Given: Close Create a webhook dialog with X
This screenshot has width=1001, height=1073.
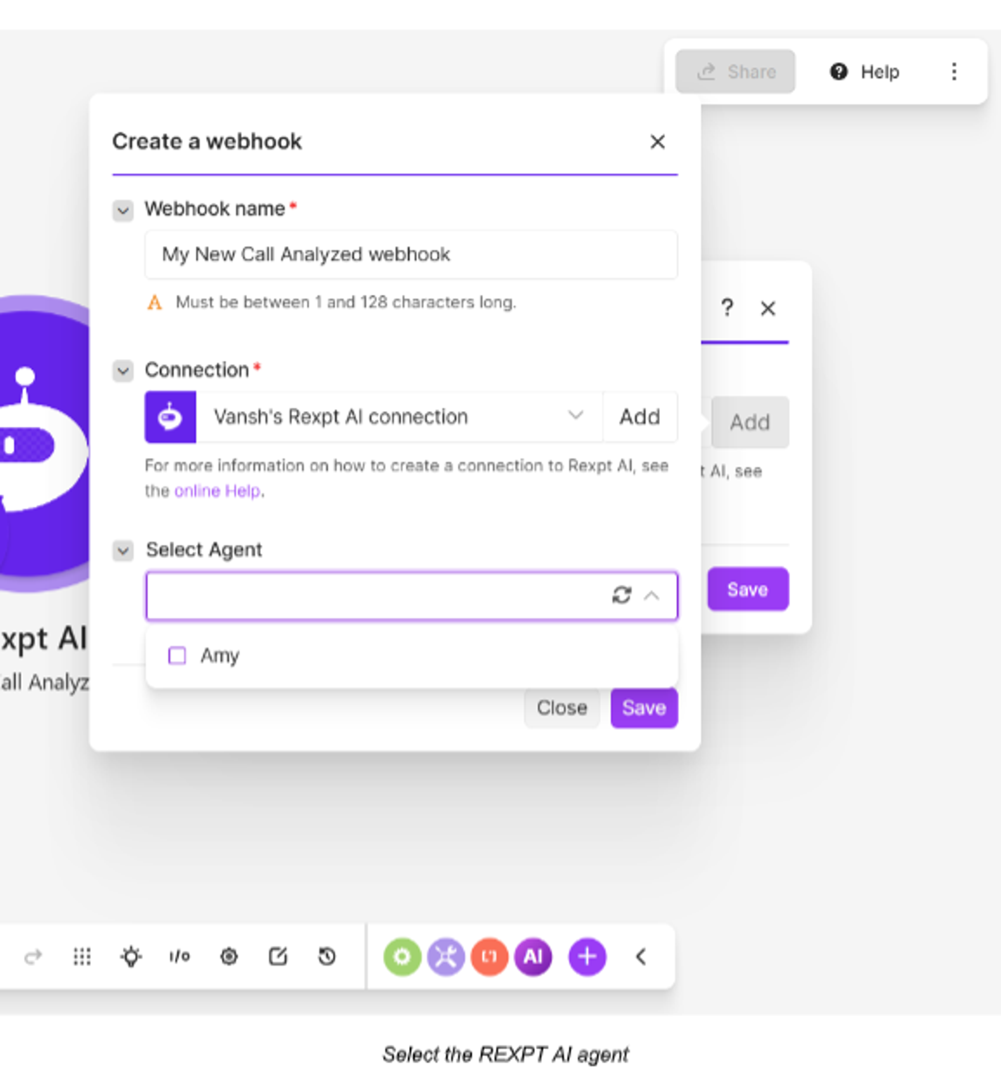Looking at the screenshot, I should click(x=657, y=142).
